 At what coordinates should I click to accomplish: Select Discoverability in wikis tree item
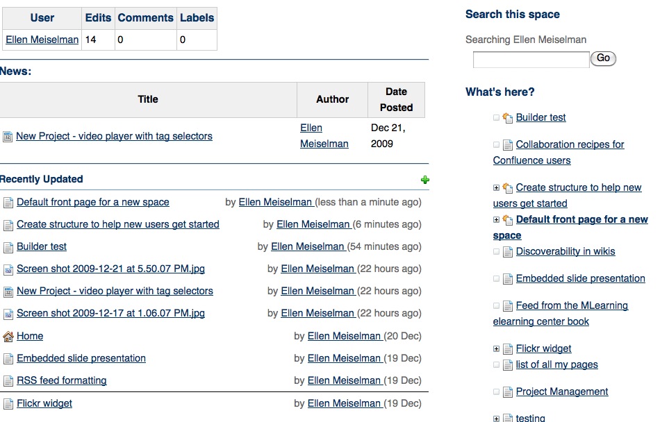pyautogui.click(x=565, y=252)
